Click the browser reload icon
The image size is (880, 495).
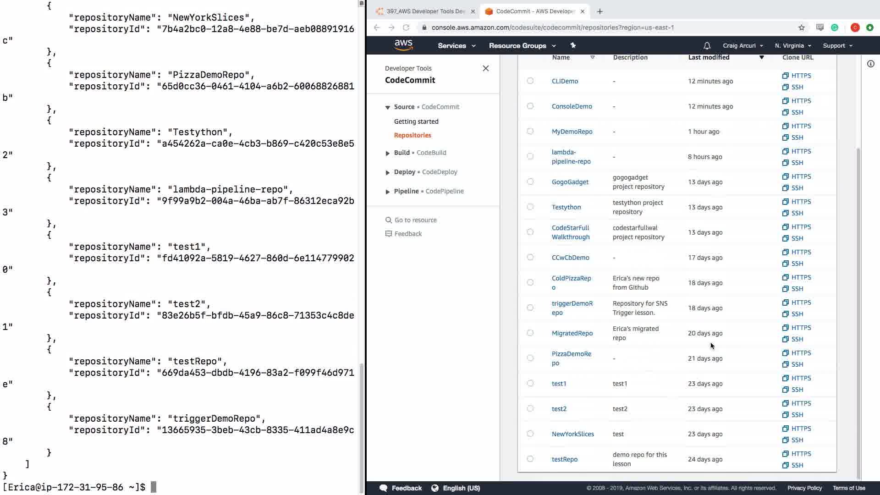point(406,27)
